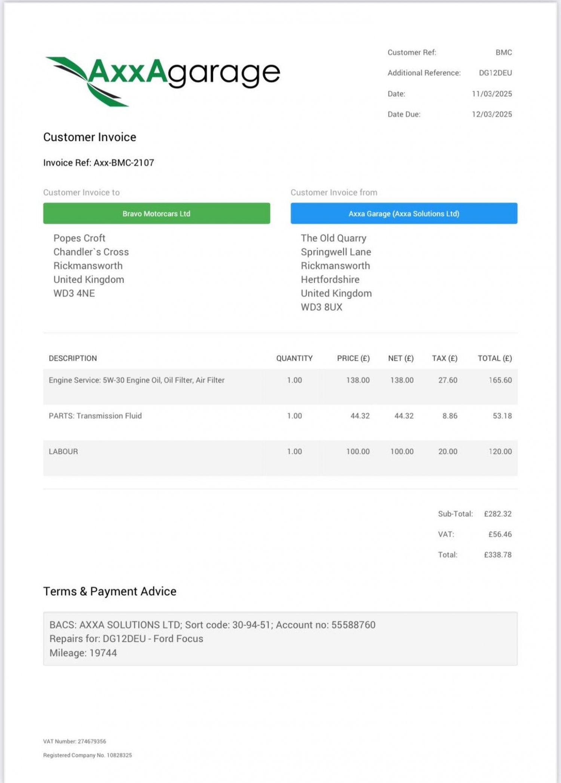Click the Invoice Ref Axx-BMC-2107 text

pyautogui.click(x=99, y=163)
